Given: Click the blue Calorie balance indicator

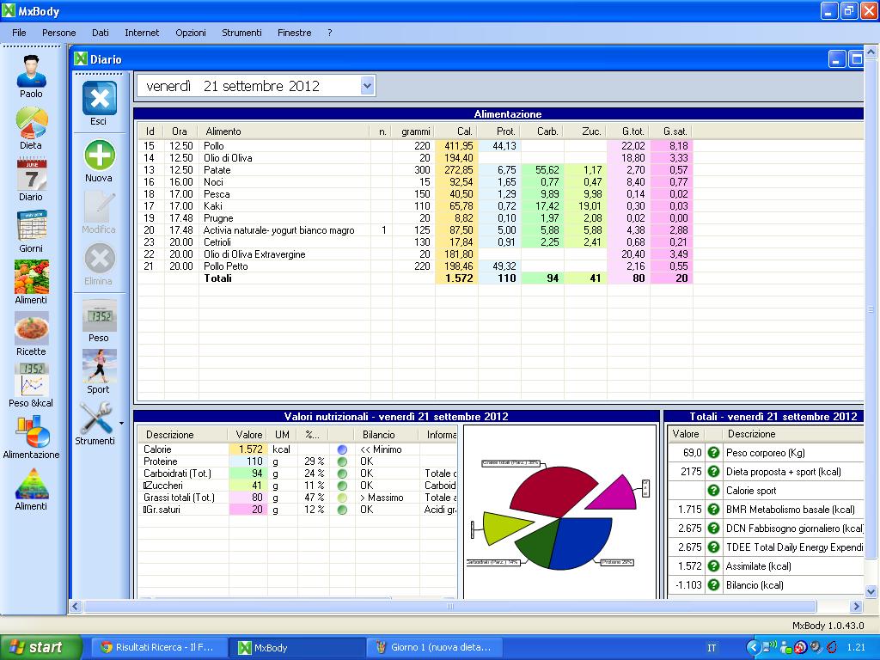Looking at the screenshot, I should tap(342, 449).
